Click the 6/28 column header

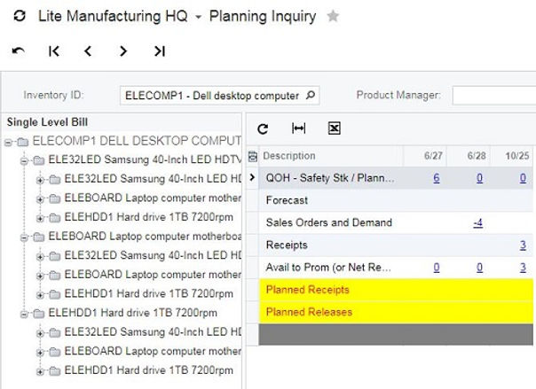pos(477,156)
